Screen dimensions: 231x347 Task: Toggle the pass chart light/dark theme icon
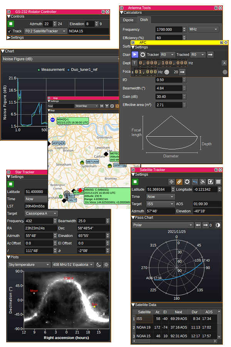pyautogui.click(x=218, y=225)
